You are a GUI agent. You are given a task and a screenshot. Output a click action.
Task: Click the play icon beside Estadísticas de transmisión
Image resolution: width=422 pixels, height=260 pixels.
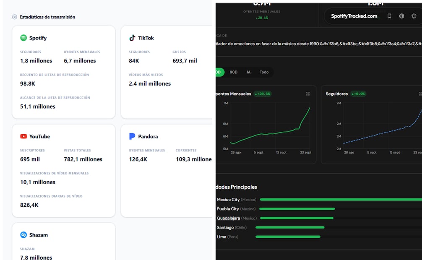[x=15, y=17]
